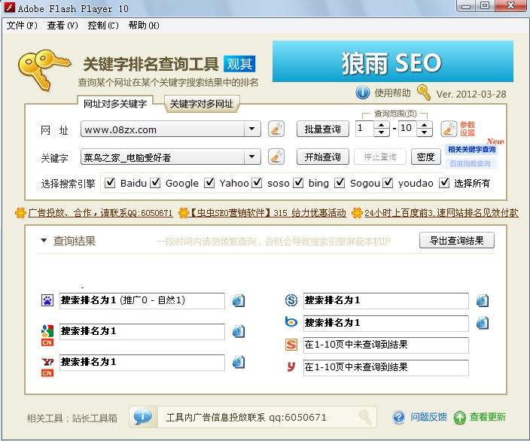
Task: Uncheck the Baidu search engine checkbox
Action: tap(110, 183)
